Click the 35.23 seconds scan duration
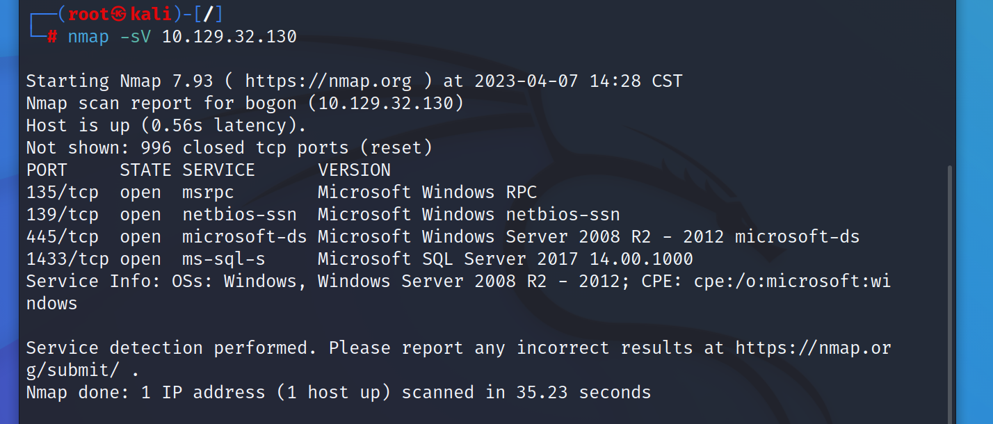 pos(583,393)
